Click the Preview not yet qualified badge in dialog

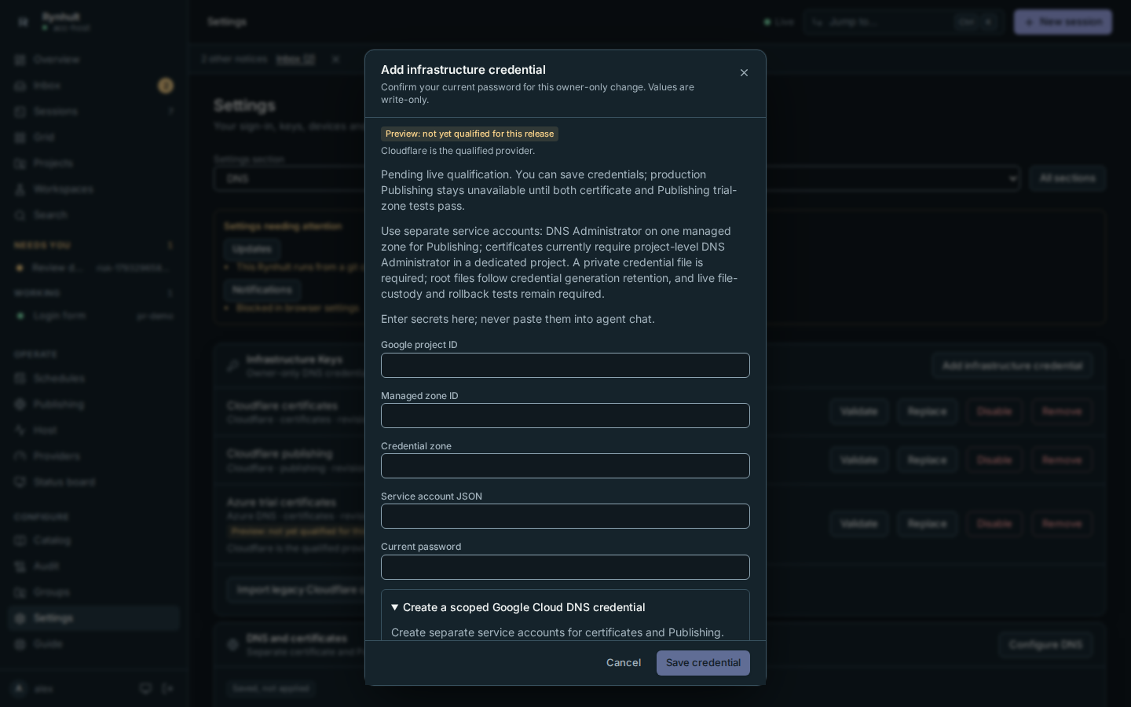(470, 134)
